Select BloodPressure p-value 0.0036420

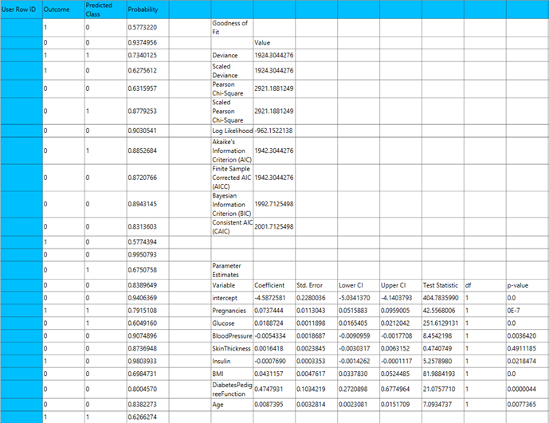click(x=527, y=336)
